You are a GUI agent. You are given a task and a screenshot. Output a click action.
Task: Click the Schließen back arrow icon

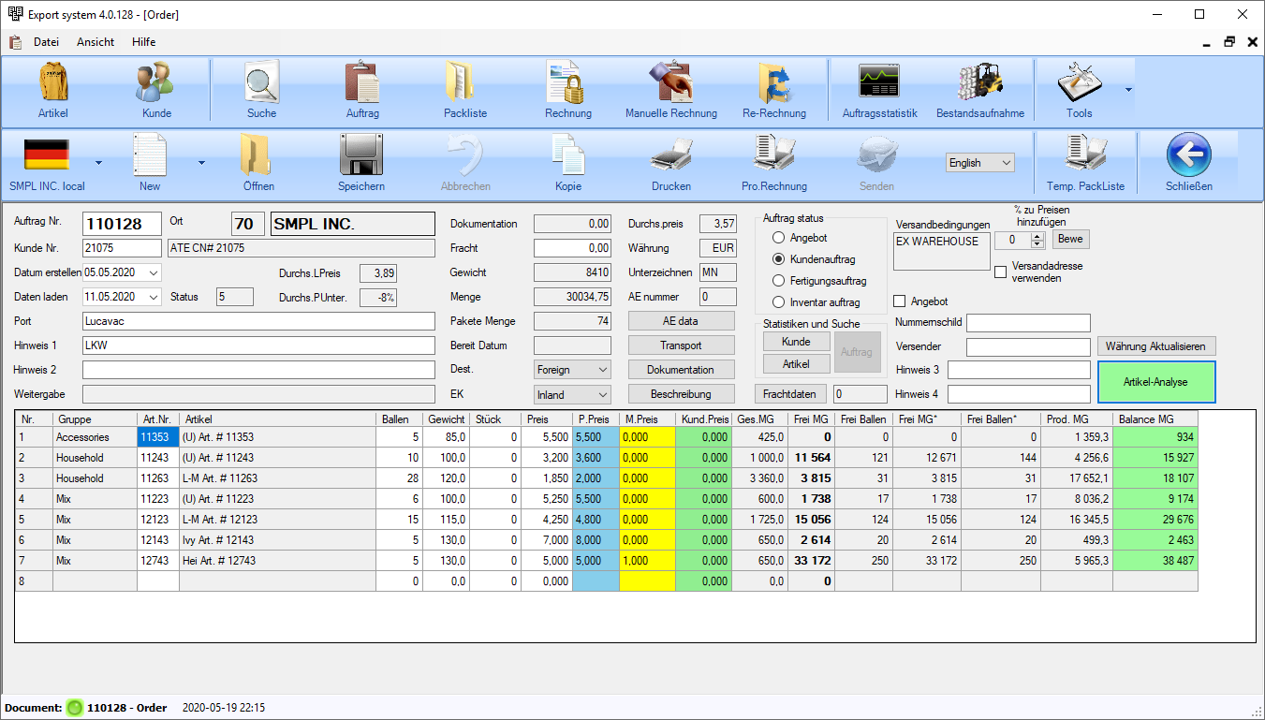1189,154
